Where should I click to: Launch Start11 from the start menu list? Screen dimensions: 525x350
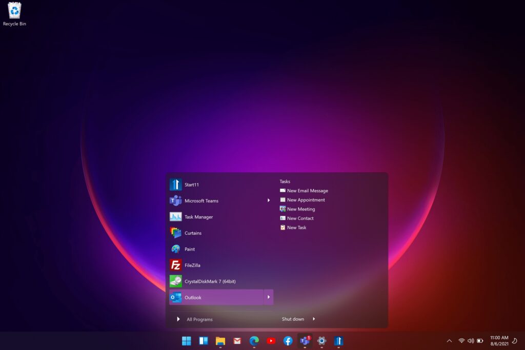pos(221,184)
